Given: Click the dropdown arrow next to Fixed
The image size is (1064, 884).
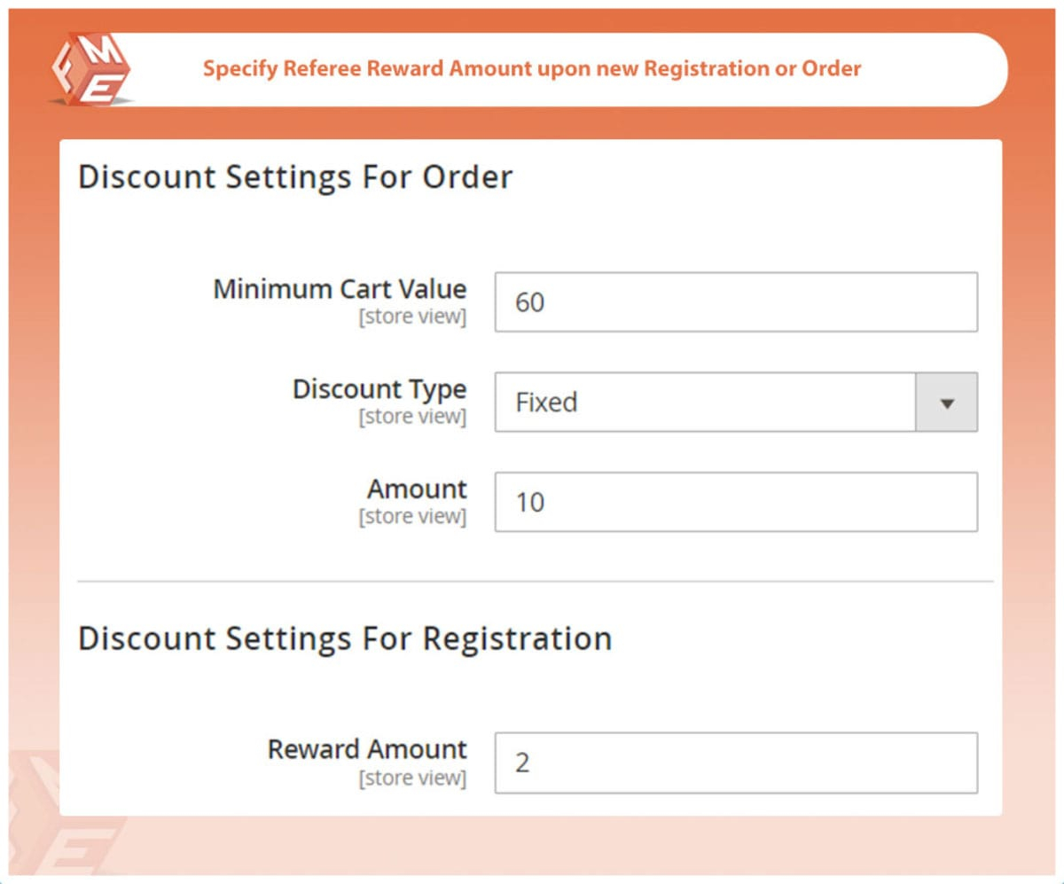Looking at the screenshot, I should (946, 403).
